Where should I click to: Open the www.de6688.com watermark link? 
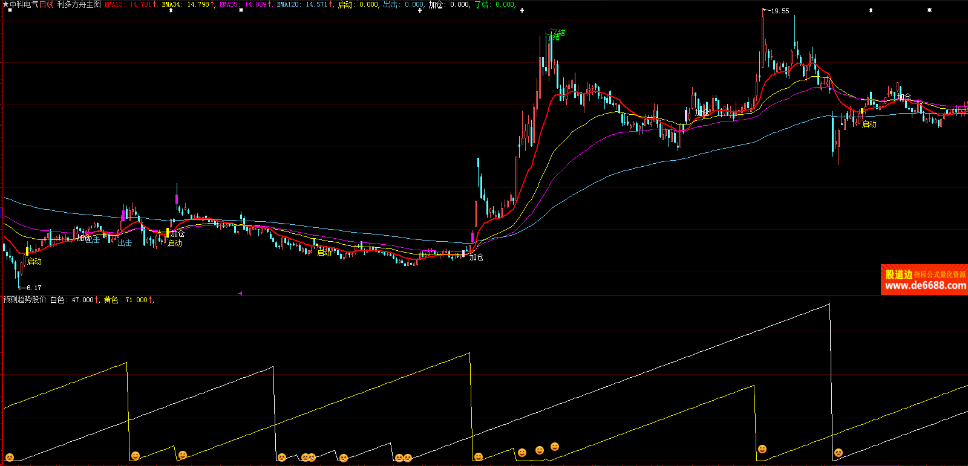point(924,286)
